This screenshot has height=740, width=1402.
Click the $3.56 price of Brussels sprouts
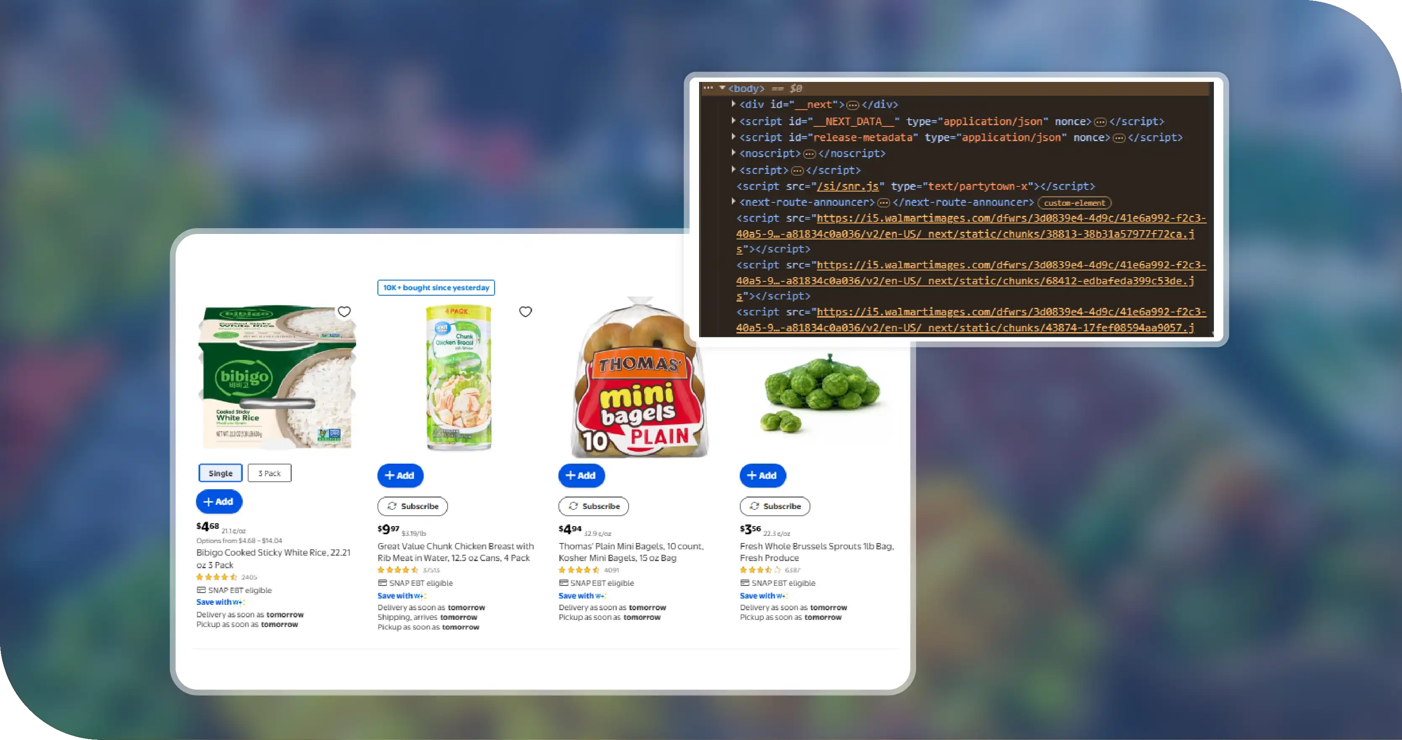pyautogui.click(x=750, y=529)
